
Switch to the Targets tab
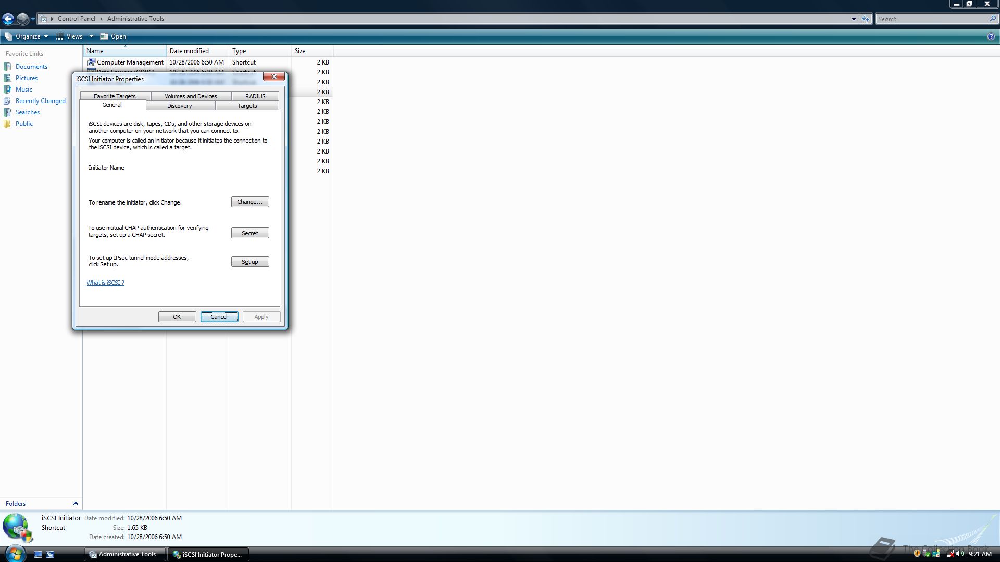pyautogui.click(x=247, y=106)
